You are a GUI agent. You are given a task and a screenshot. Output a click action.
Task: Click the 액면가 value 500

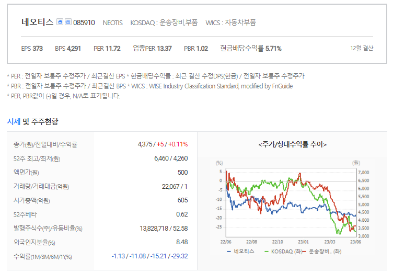point(183,173)
